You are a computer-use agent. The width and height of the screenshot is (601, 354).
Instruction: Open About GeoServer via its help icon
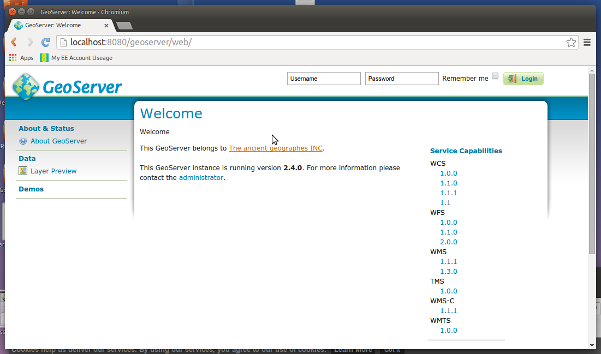coord(23,141)
